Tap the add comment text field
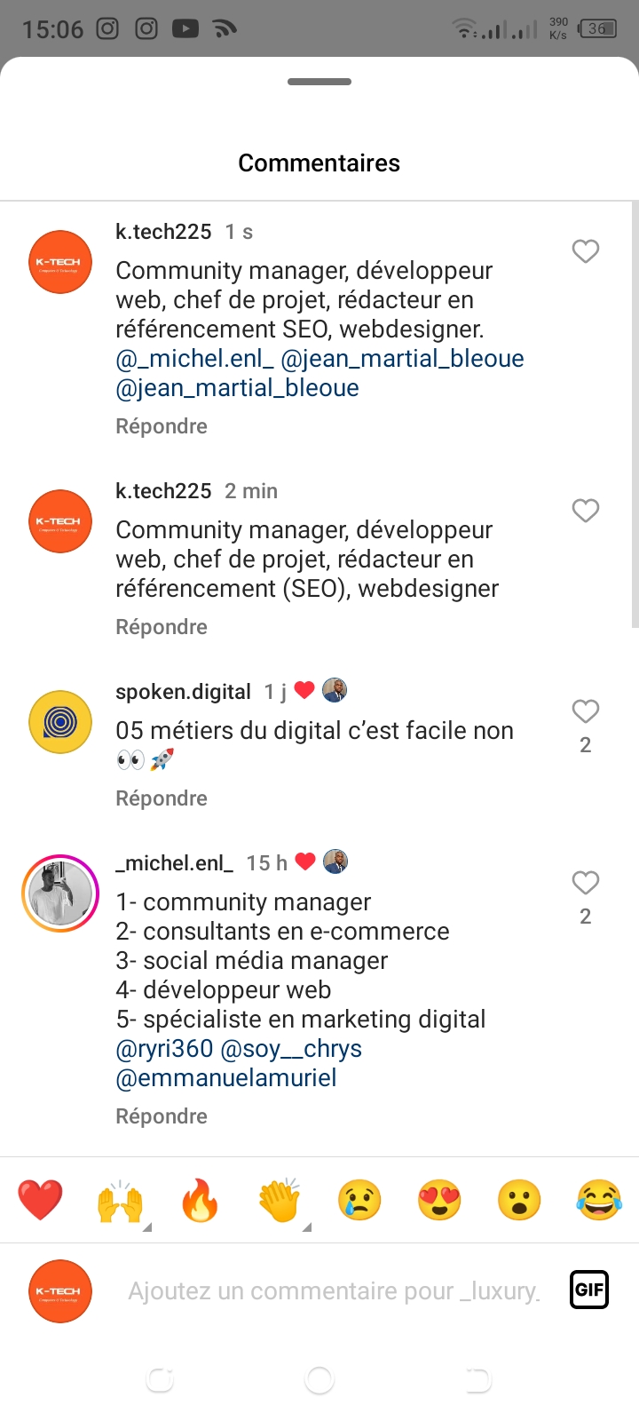The image size is (639, 1421). point(333,1290)
